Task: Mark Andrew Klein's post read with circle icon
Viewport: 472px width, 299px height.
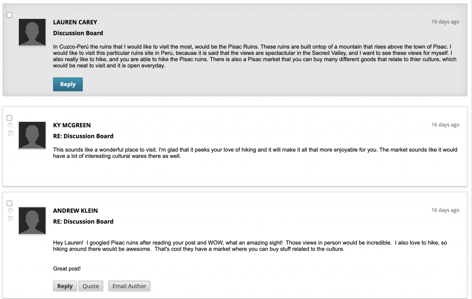Action: point(10,210)
